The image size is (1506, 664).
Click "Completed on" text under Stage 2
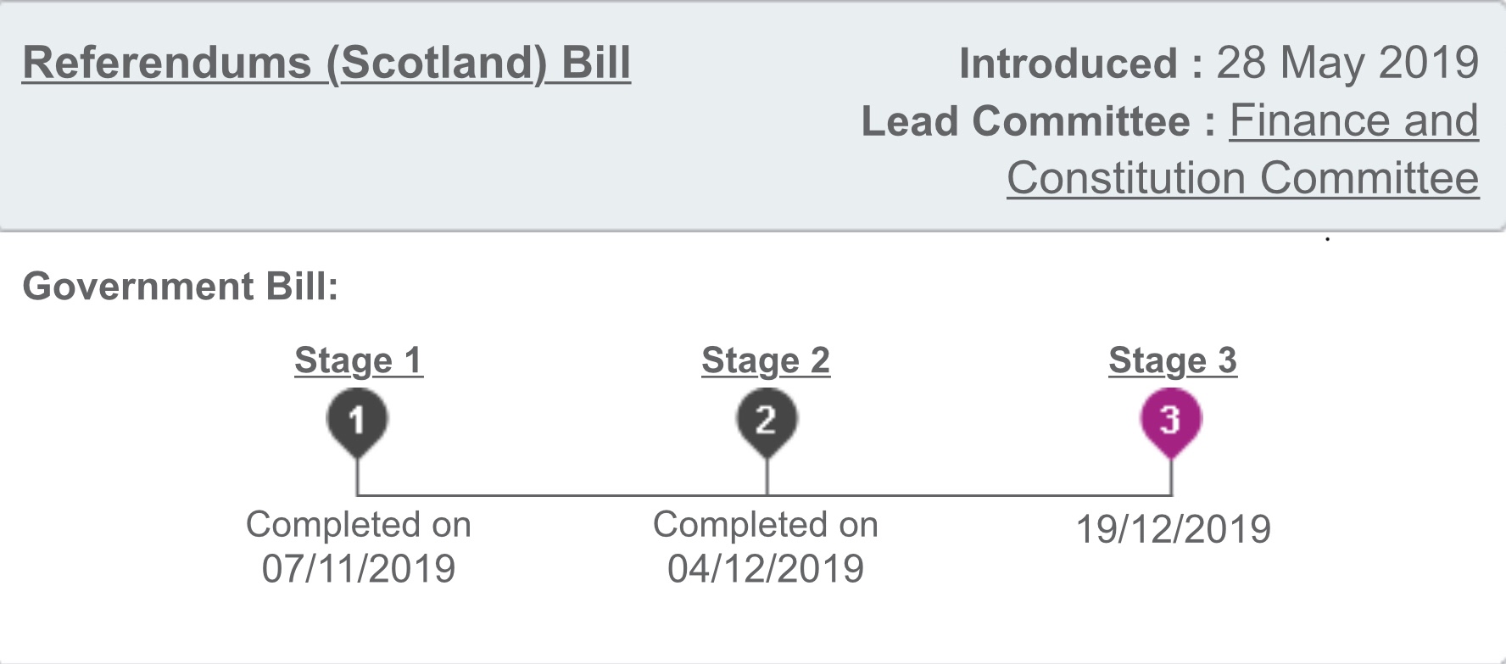coord(766,524)
